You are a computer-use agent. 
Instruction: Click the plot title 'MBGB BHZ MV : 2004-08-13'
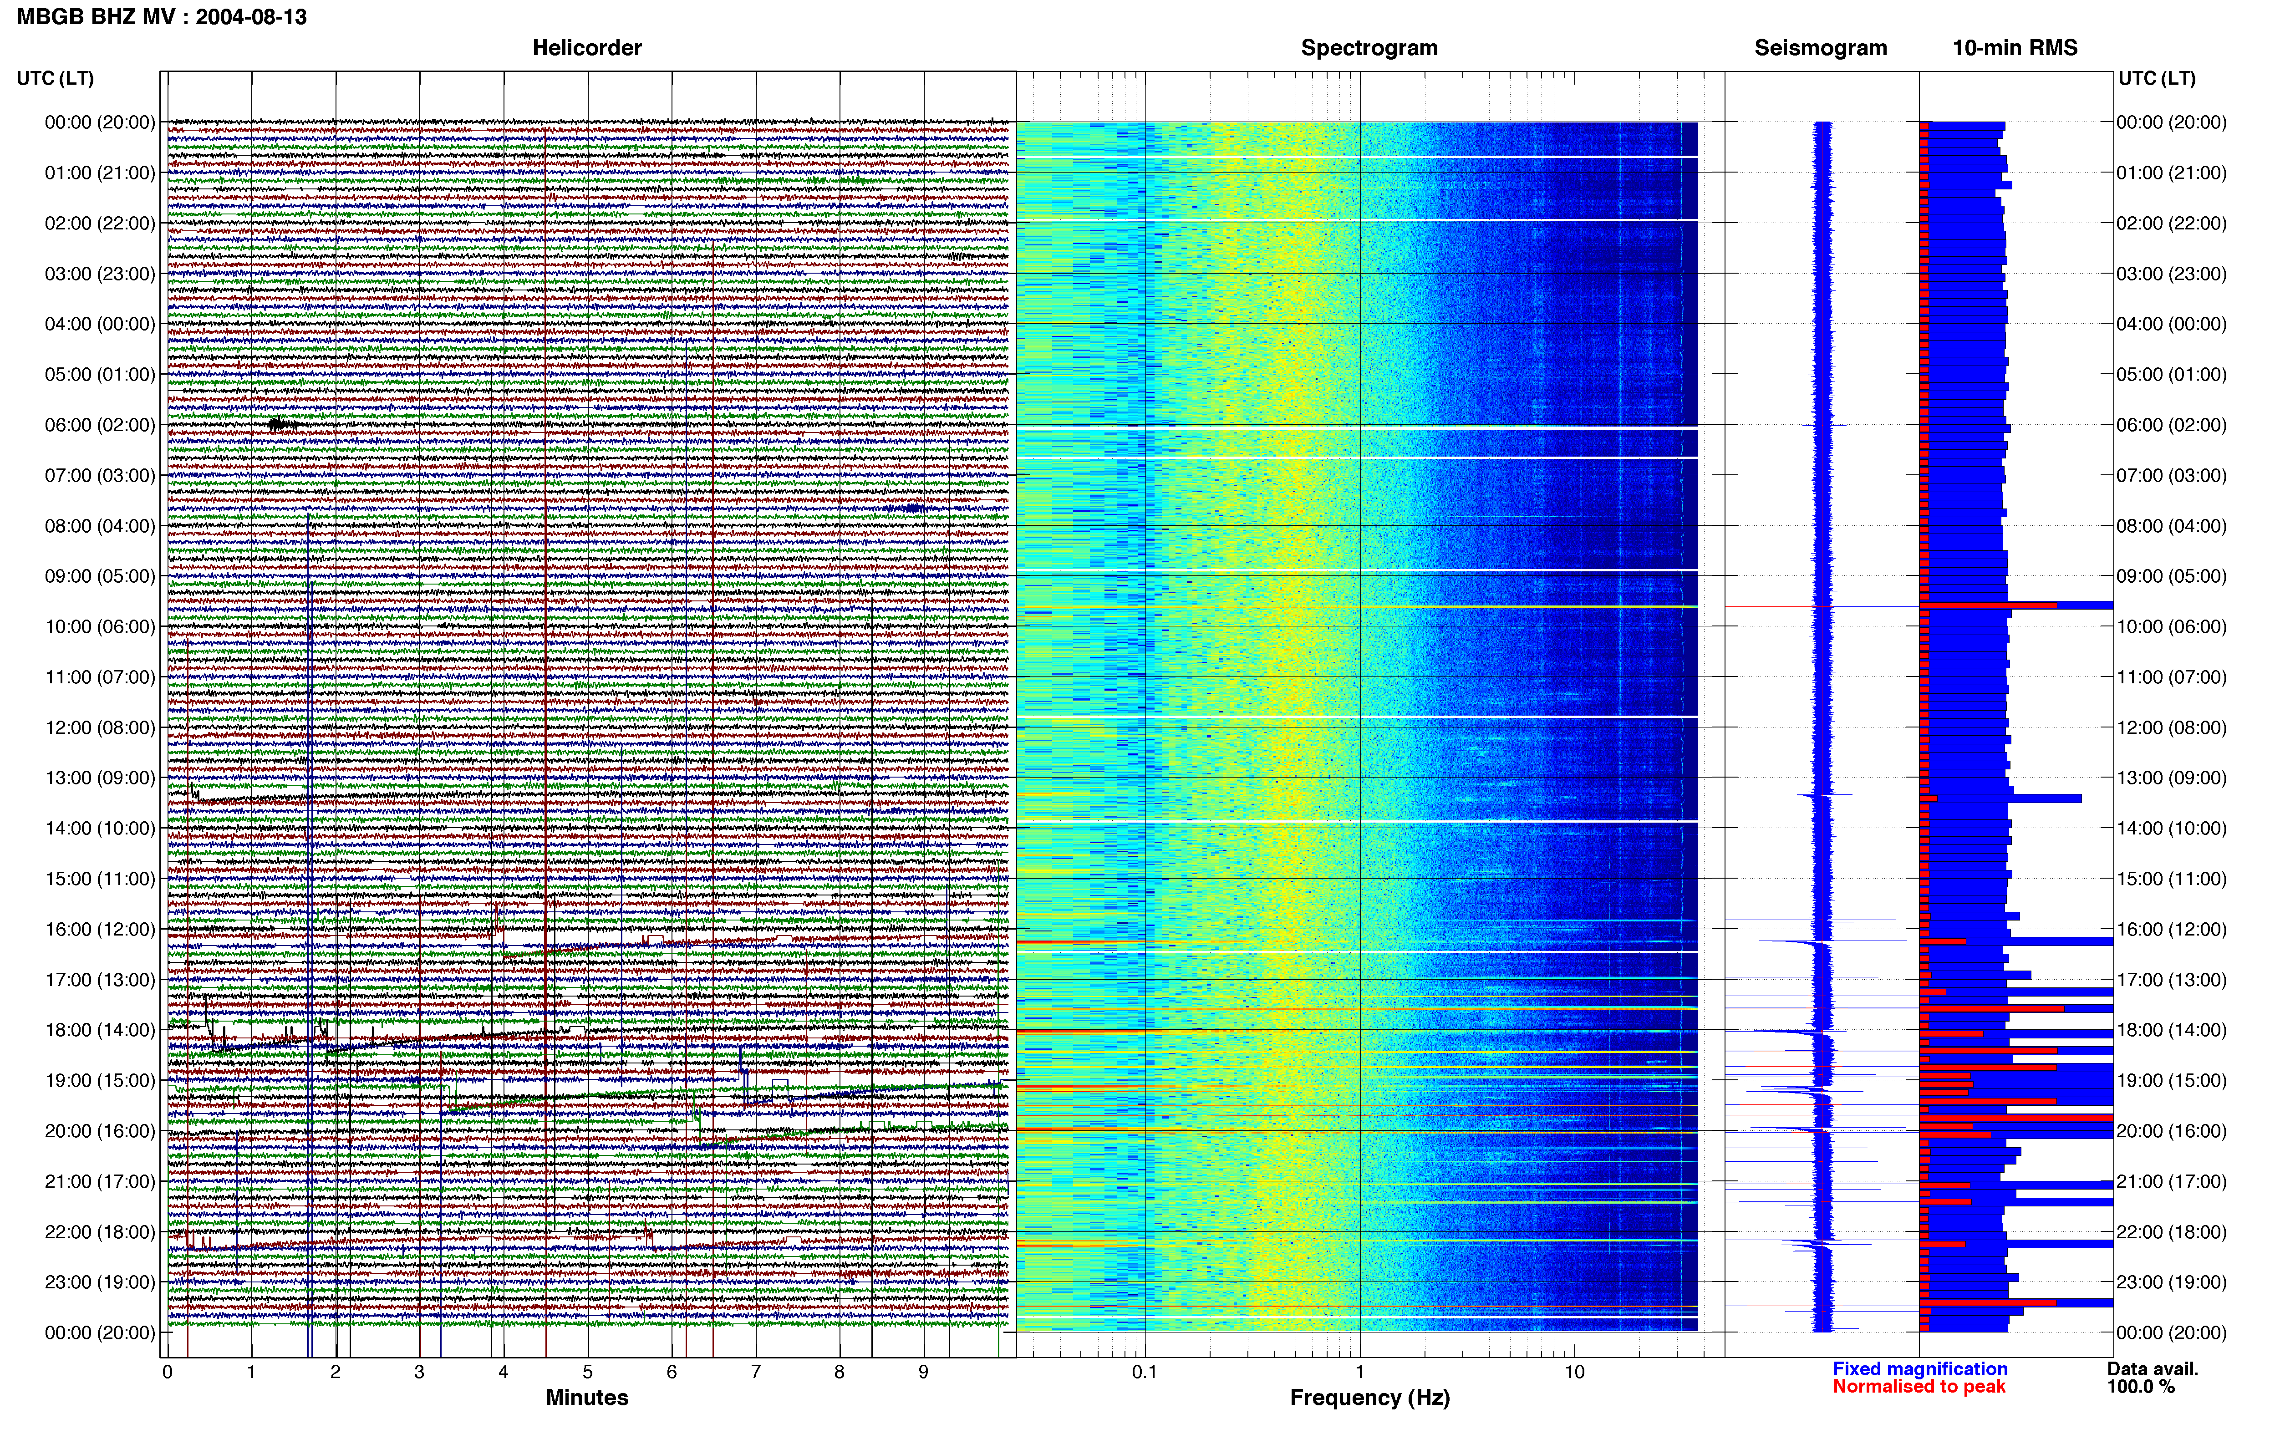point(162,17)
